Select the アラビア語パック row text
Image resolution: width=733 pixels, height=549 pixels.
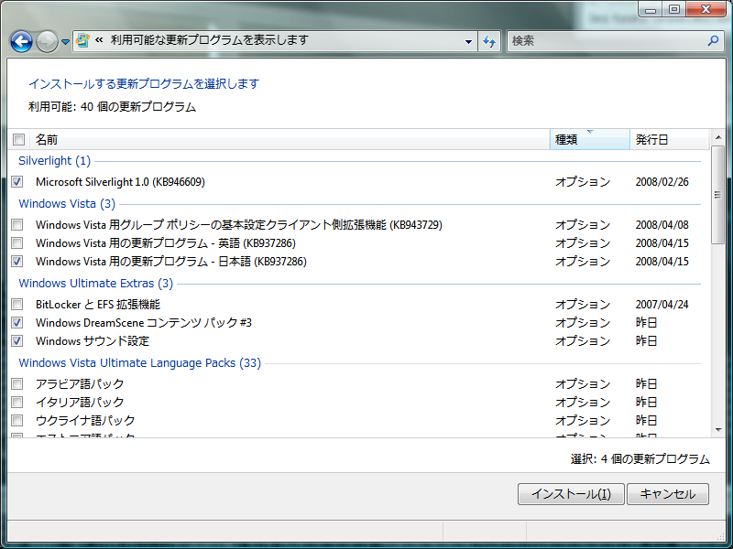80,383
